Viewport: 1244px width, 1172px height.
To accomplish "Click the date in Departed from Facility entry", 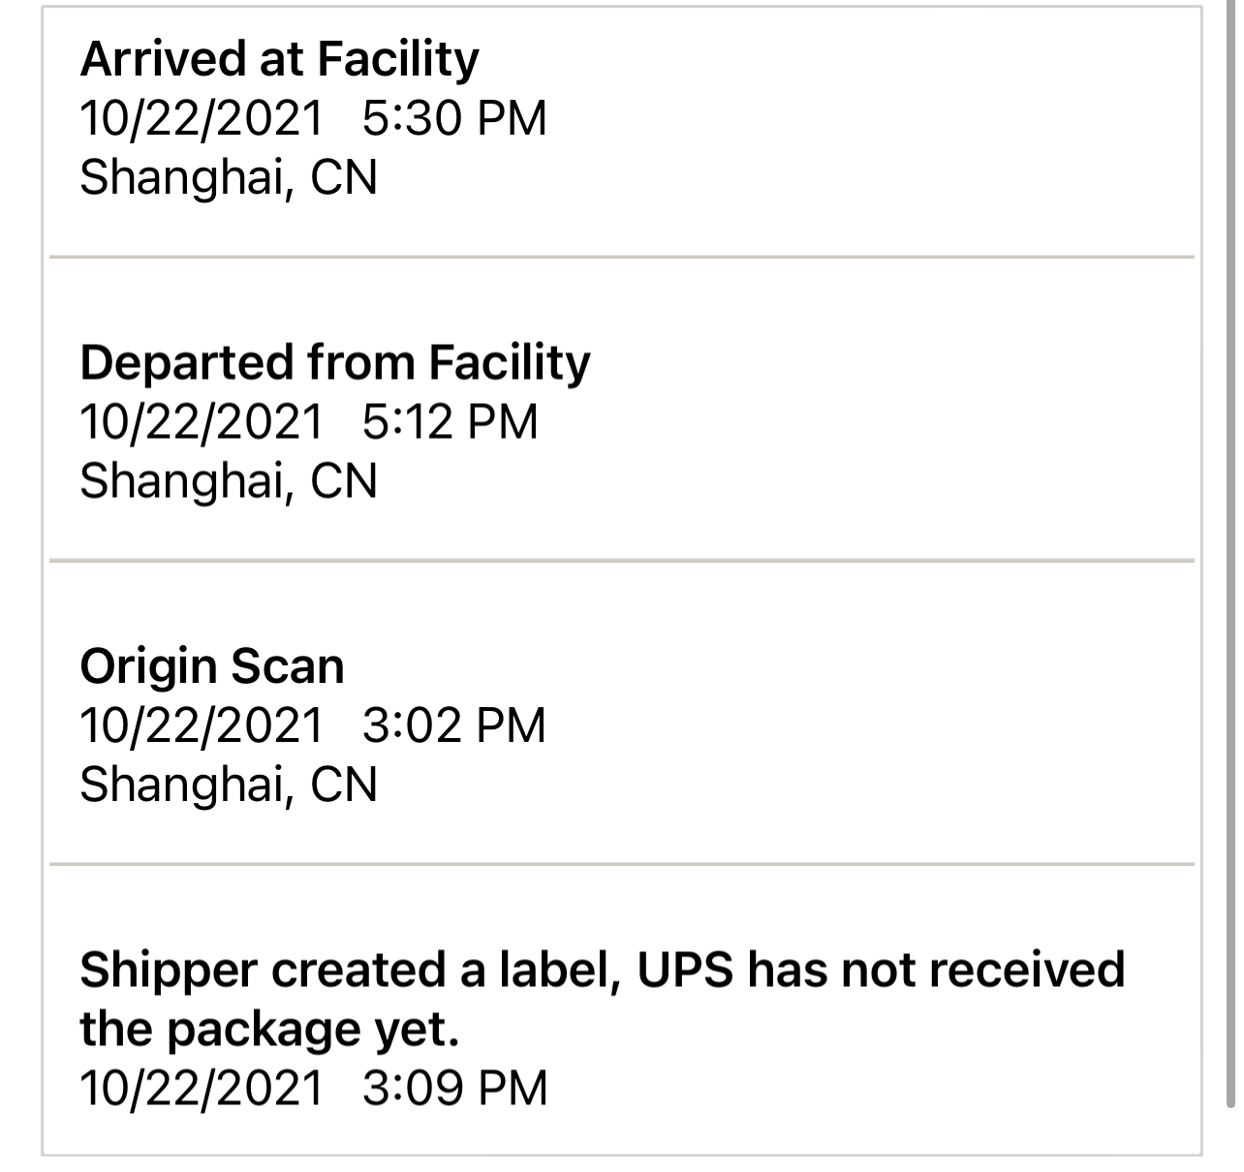I will point(201,422).
